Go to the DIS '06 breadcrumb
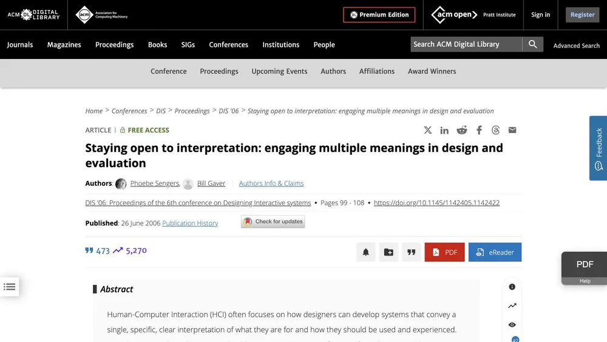 [228, 111]
